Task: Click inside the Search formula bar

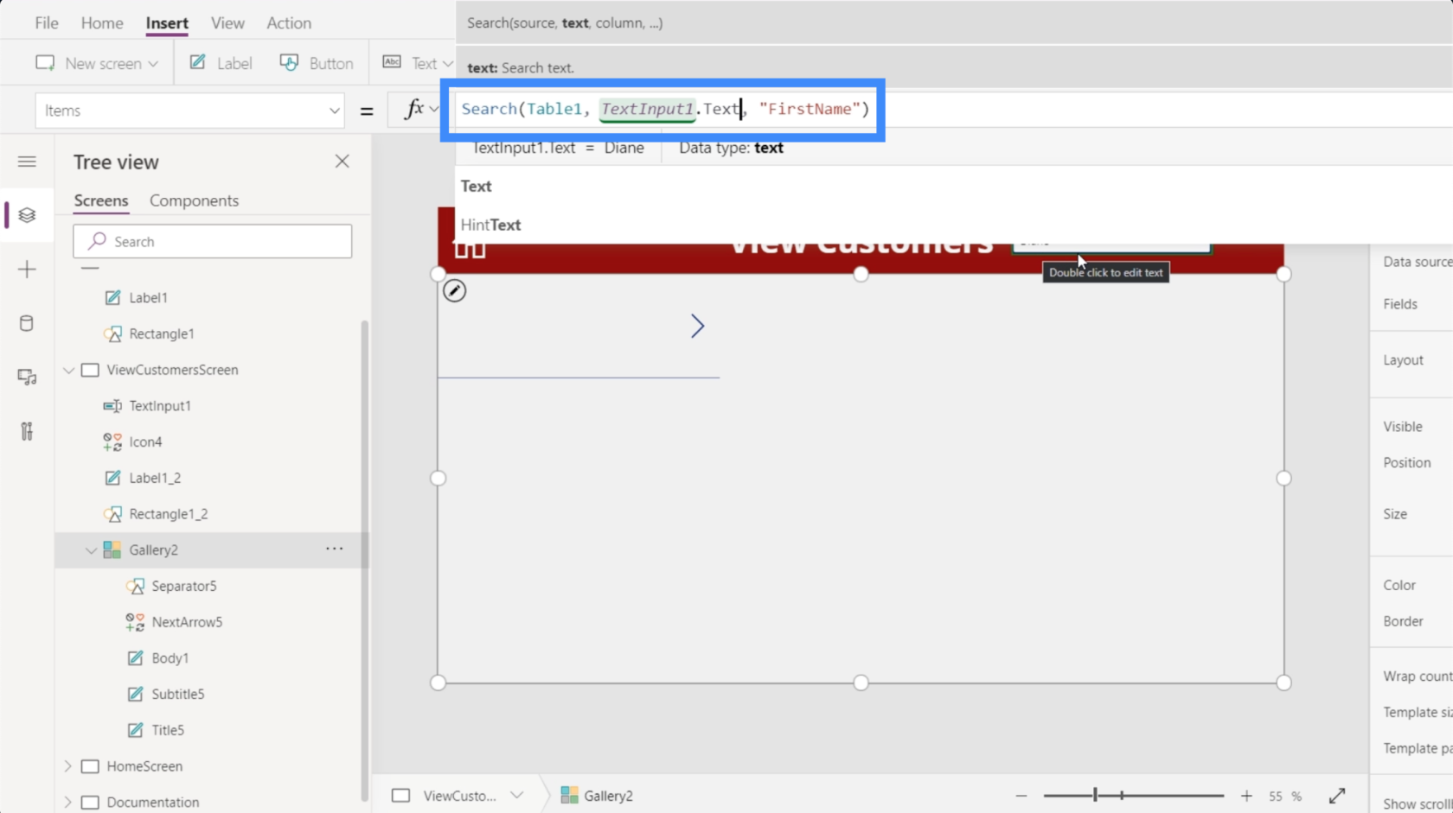Action: click(664, 109)
